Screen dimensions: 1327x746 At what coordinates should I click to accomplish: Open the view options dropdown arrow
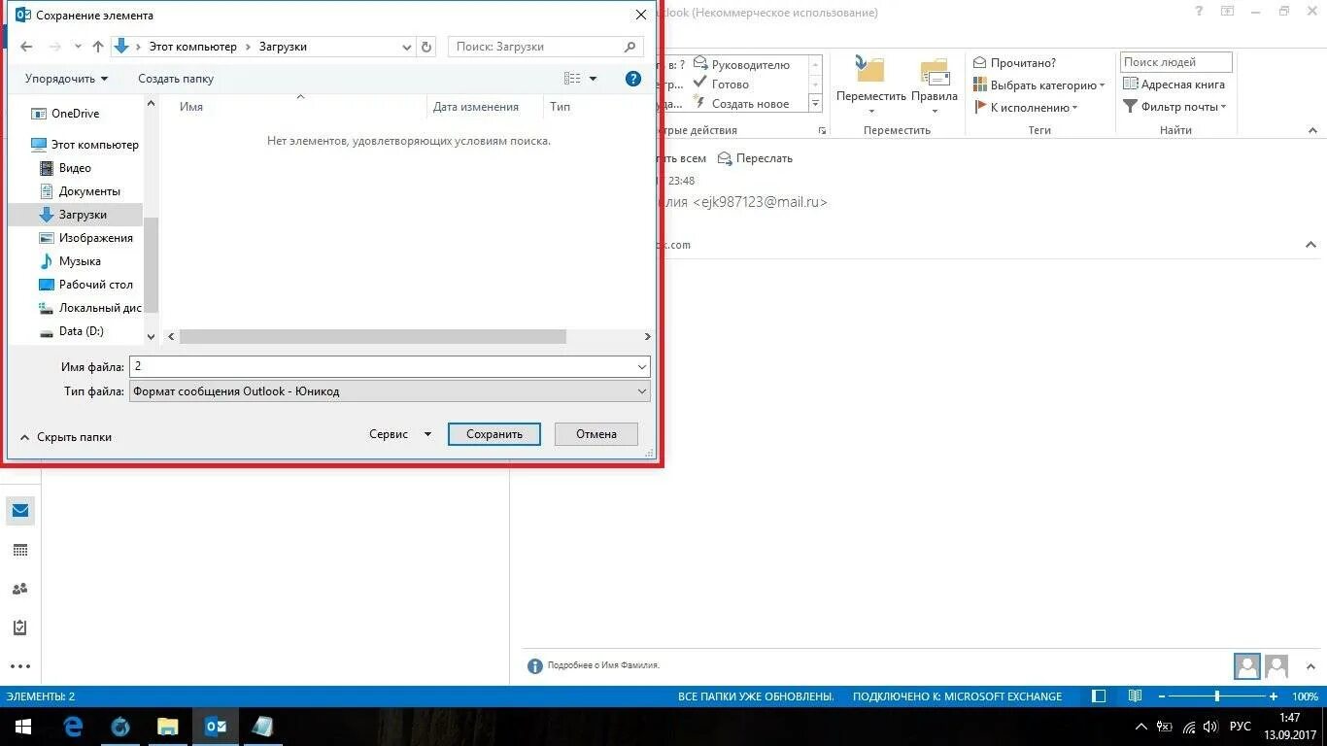(594, 79)
